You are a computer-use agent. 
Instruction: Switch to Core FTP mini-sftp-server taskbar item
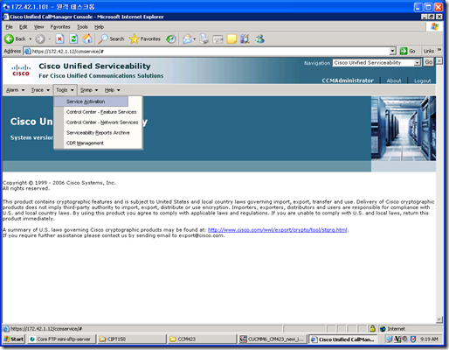click(x=61, y=339)
